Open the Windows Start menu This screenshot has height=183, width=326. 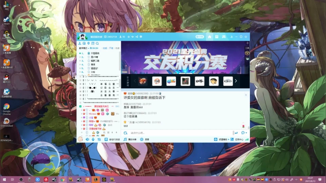(x=4, y=179)
